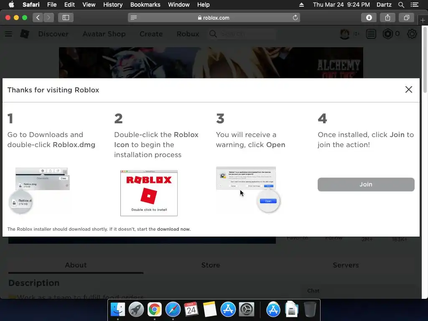The width and height of the screenshot is (428, 321).
Task: Click the Roblox search magnifier icon
Action: tap(213, 34)
